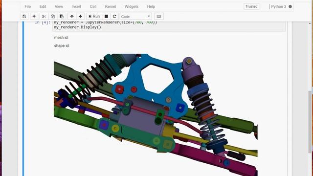Click the Python 3 kernel name
313x176 pixels.
[278, 6]
